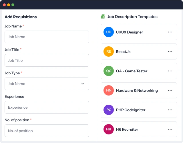
Task: Click the Job Type field label
Action: point(12,73)
